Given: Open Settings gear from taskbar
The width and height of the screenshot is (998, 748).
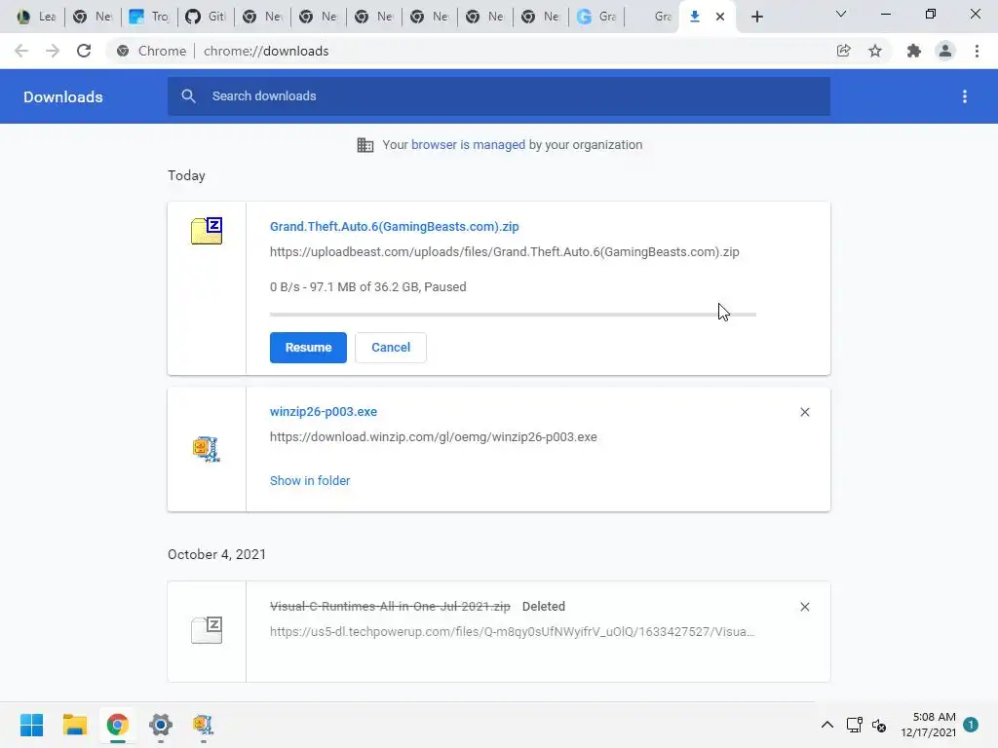Looking at the screenshot, I should tap(161, 725).
